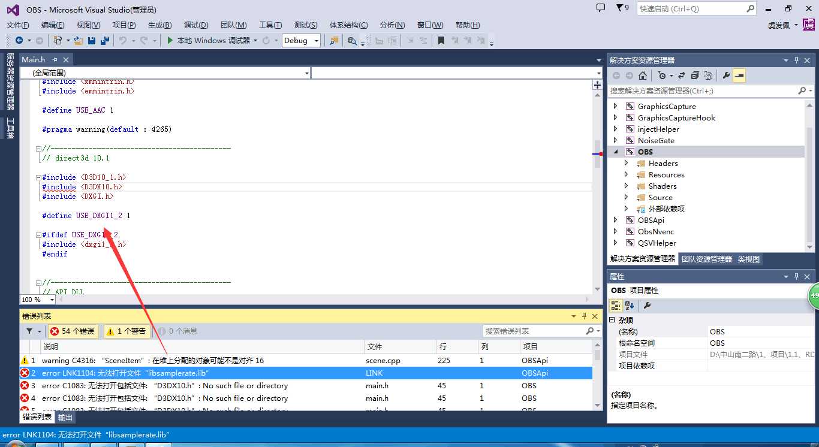
Task: Click the Show All Files icon
Action: (708, 75)
